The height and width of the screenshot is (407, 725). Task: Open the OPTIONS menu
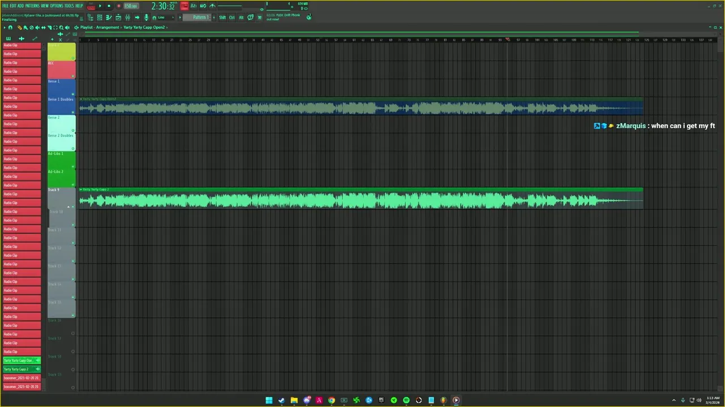pyautogui.click(x=57, y=6)
